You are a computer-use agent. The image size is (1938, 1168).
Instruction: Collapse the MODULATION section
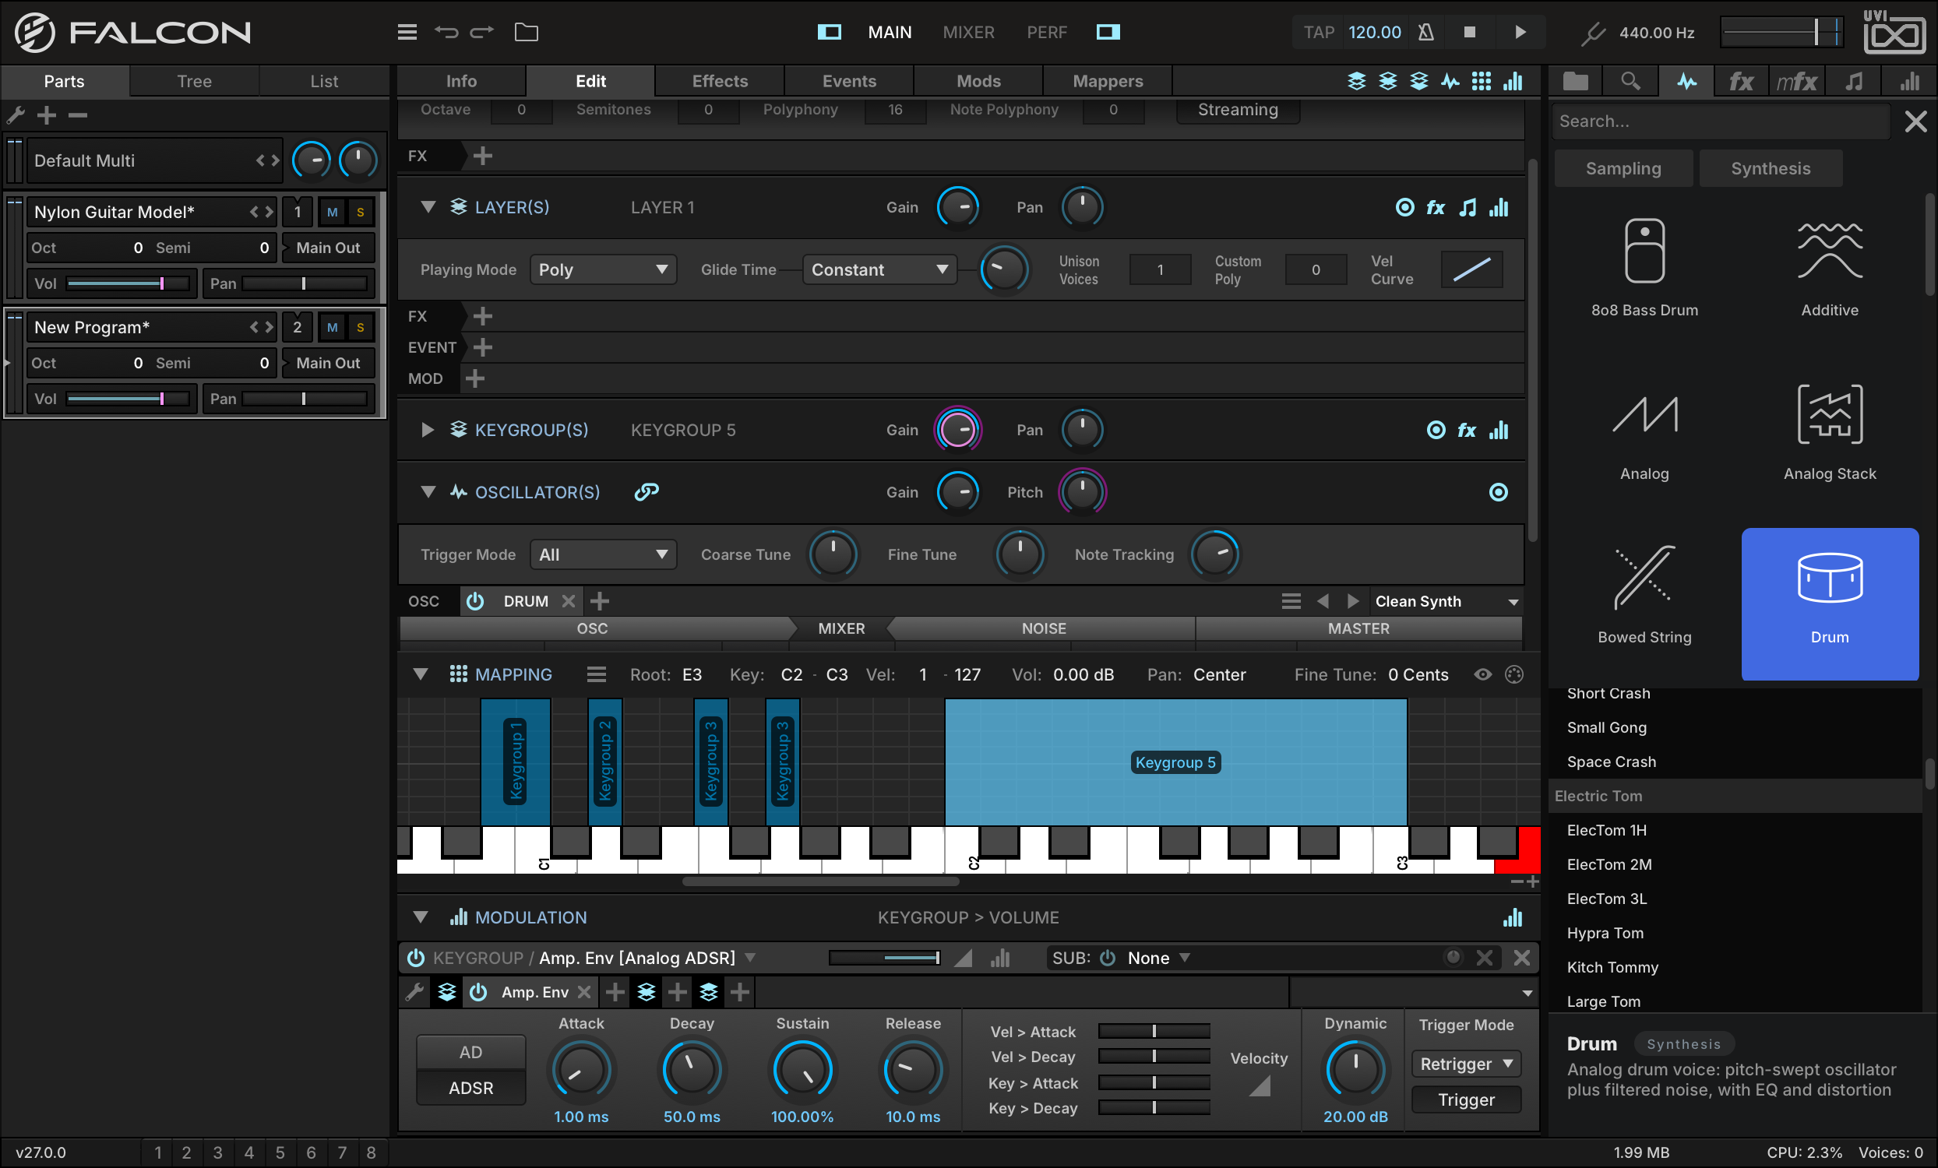click(x=421, y=917)
